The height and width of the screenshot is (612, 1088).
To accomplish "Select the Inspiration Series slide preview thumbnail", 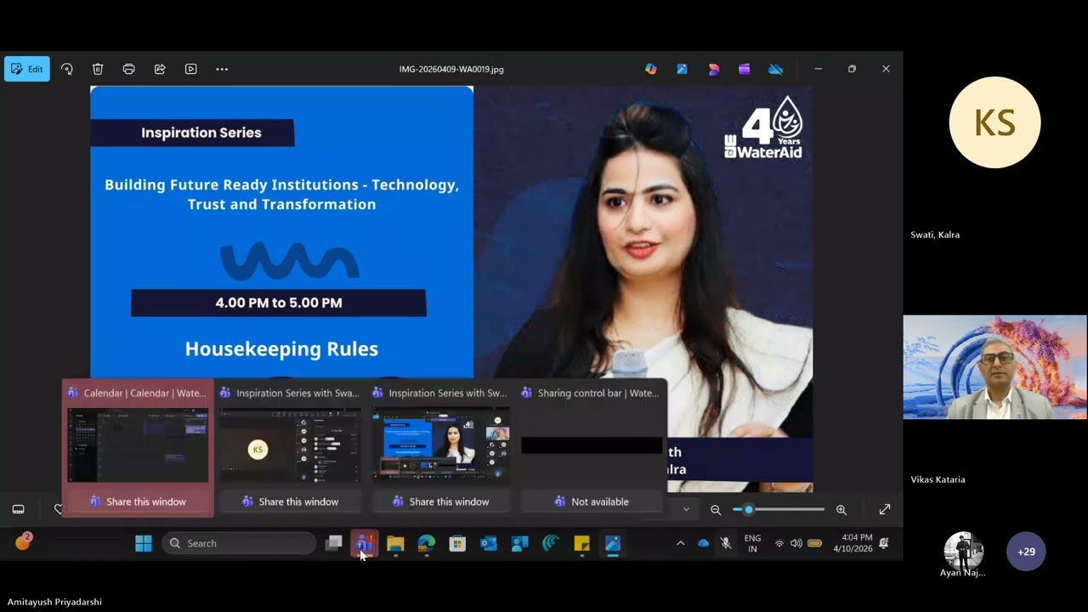I will (x=441, y=445).
